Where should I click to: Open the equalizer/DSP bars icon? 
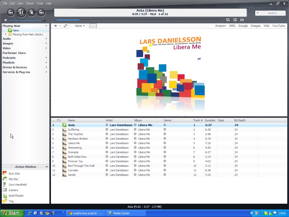coord(242,20)
